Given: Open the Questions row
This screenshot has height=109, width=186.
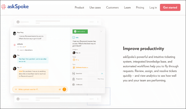Looking at the screenshot, I should click(88, 73).
